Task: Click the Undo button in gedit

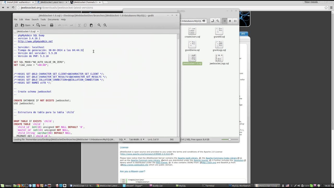Action: pos(63,25)
